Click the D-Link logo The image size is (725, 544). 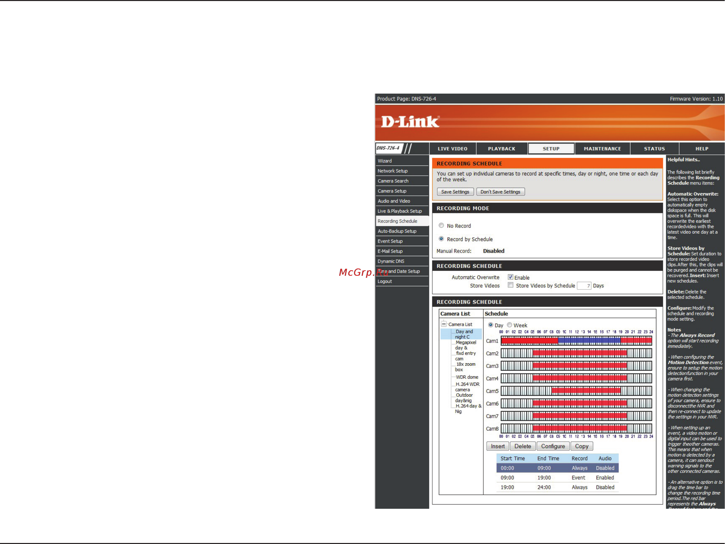(410, 122)
